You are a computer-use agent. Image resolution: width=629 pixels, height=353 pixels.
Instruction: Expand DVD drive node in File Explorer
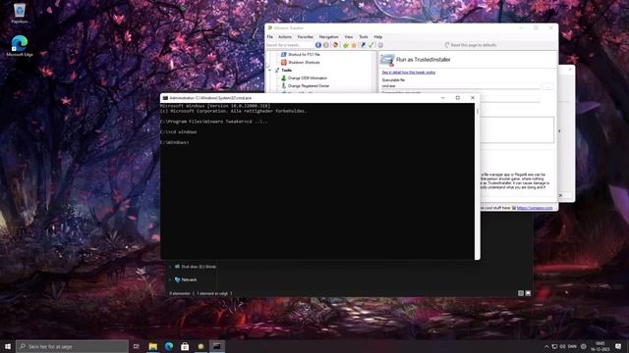click(x=170, y=267)
